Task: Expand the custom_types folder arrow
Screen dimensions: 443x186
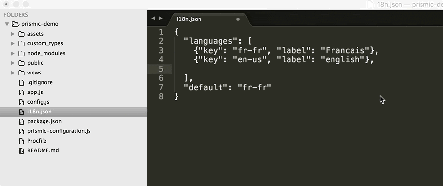Action: 12,43
